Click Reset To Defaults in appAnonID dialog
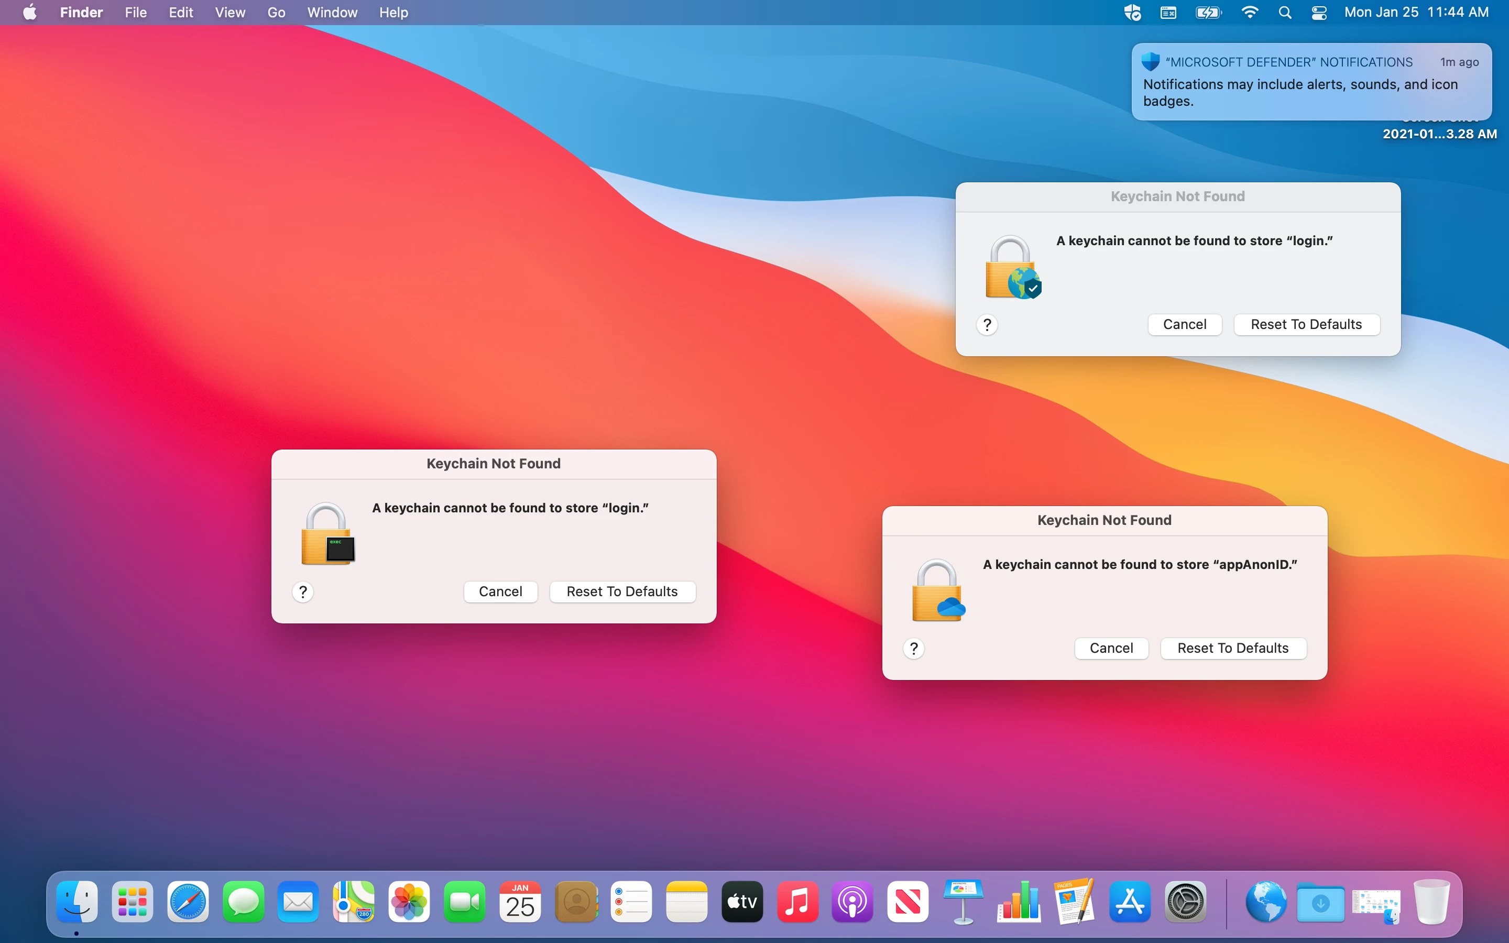The width and height of the screenshot is (1509, 943). click(x=1233, y=648)
